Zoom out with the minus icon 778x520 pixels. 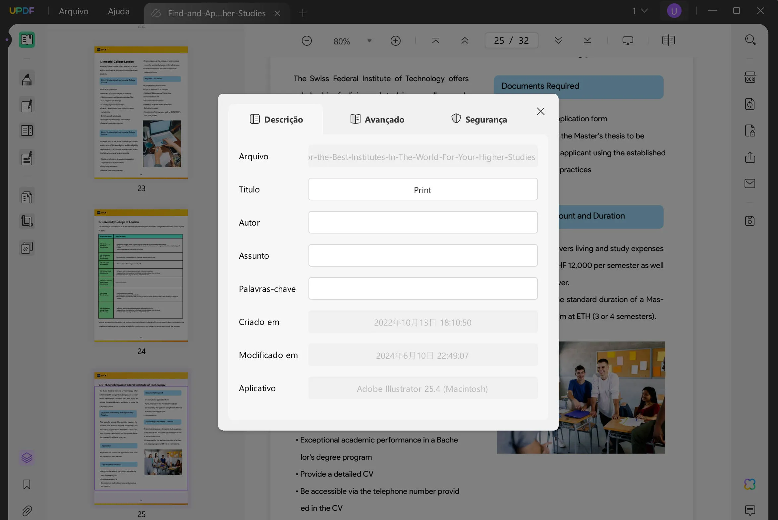pyautogui.click(x=306, y=40)
